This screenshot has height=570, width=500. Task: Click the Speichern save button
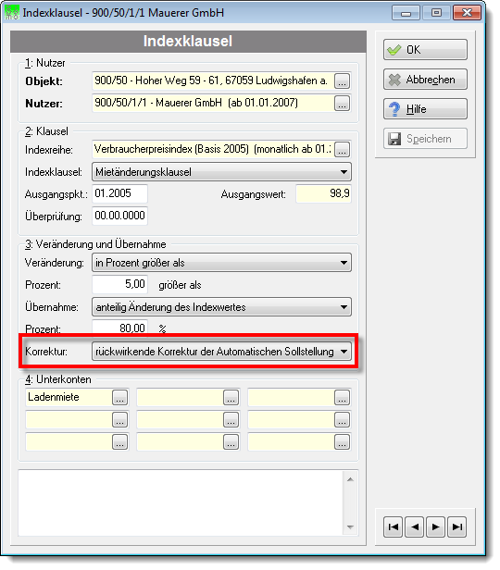[425, 139]
